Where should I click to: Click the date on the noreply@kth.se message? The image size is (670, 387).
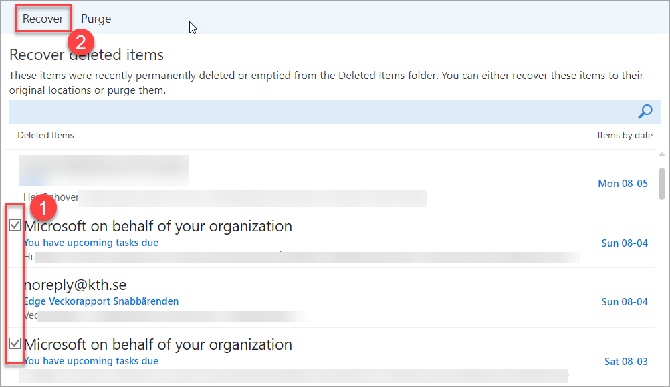(625, 301)
